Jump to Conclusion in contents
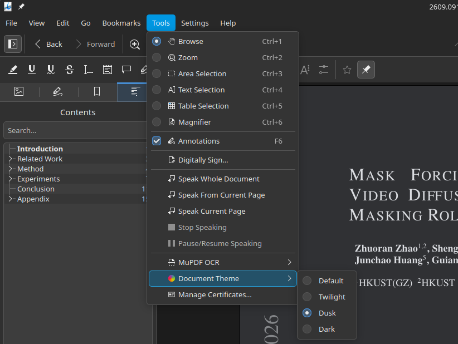The image size is (458, 344). pos(36,189)
